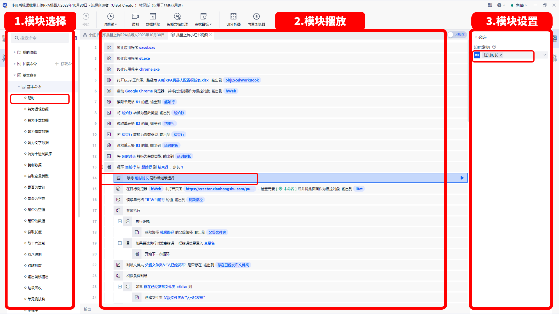Image resolution: width=559 pixels, height=314 pixels.
Task: Open the Timeline (时间线) tool
Action: 110,19
